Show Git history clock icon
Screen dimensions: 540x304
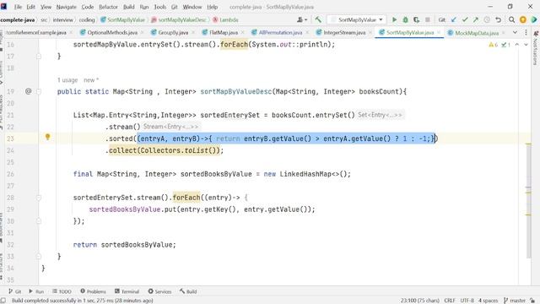tap(487, 19)
